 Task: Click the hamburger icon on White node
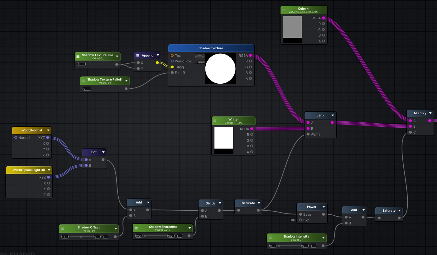[215, 121]
